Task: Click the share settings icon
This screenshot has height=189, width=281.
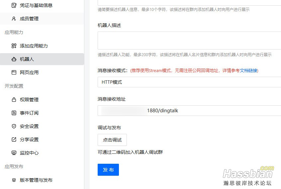Action: click(x=14, y=140)
